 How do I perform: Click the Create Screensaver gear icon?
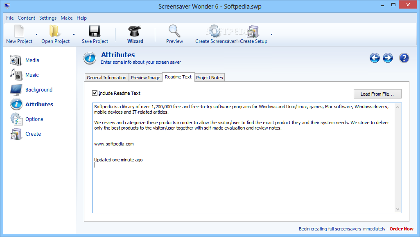tap(214, 31)
